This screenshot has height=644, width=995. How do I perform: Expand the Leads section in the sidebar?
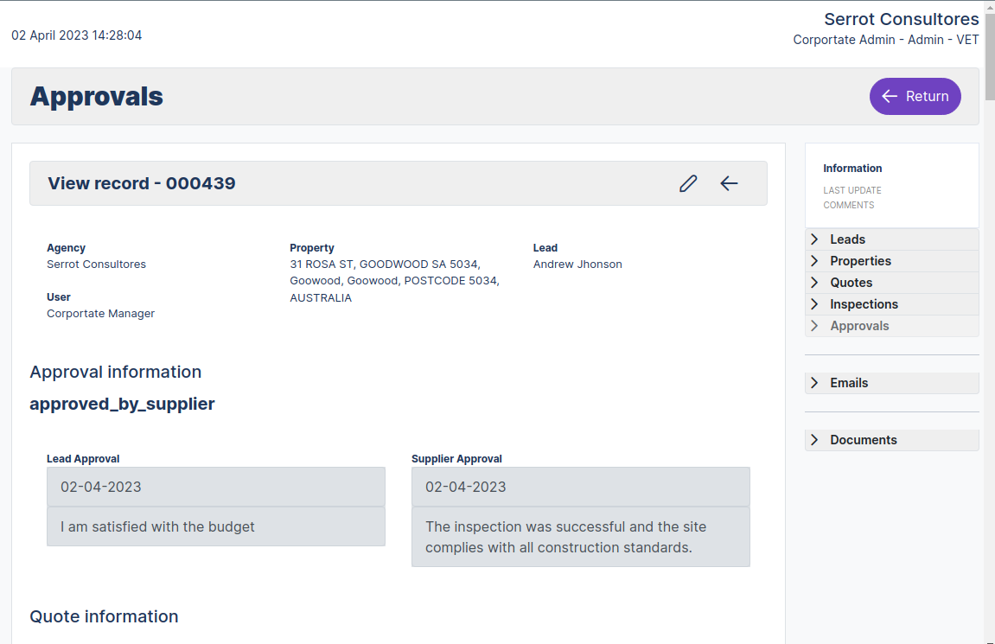click(x=847, y=239)
